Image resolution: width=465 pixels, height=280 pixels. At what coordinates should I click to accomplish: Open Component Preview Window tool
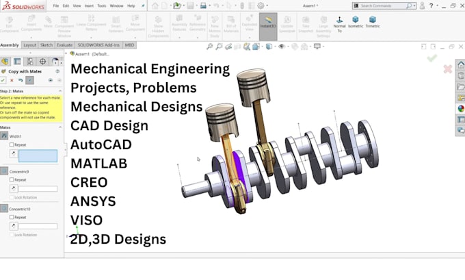pos(64,27)
